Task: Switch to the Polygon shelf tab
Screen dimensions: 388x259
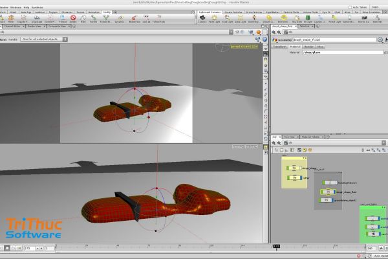Action: pos(53,12)
